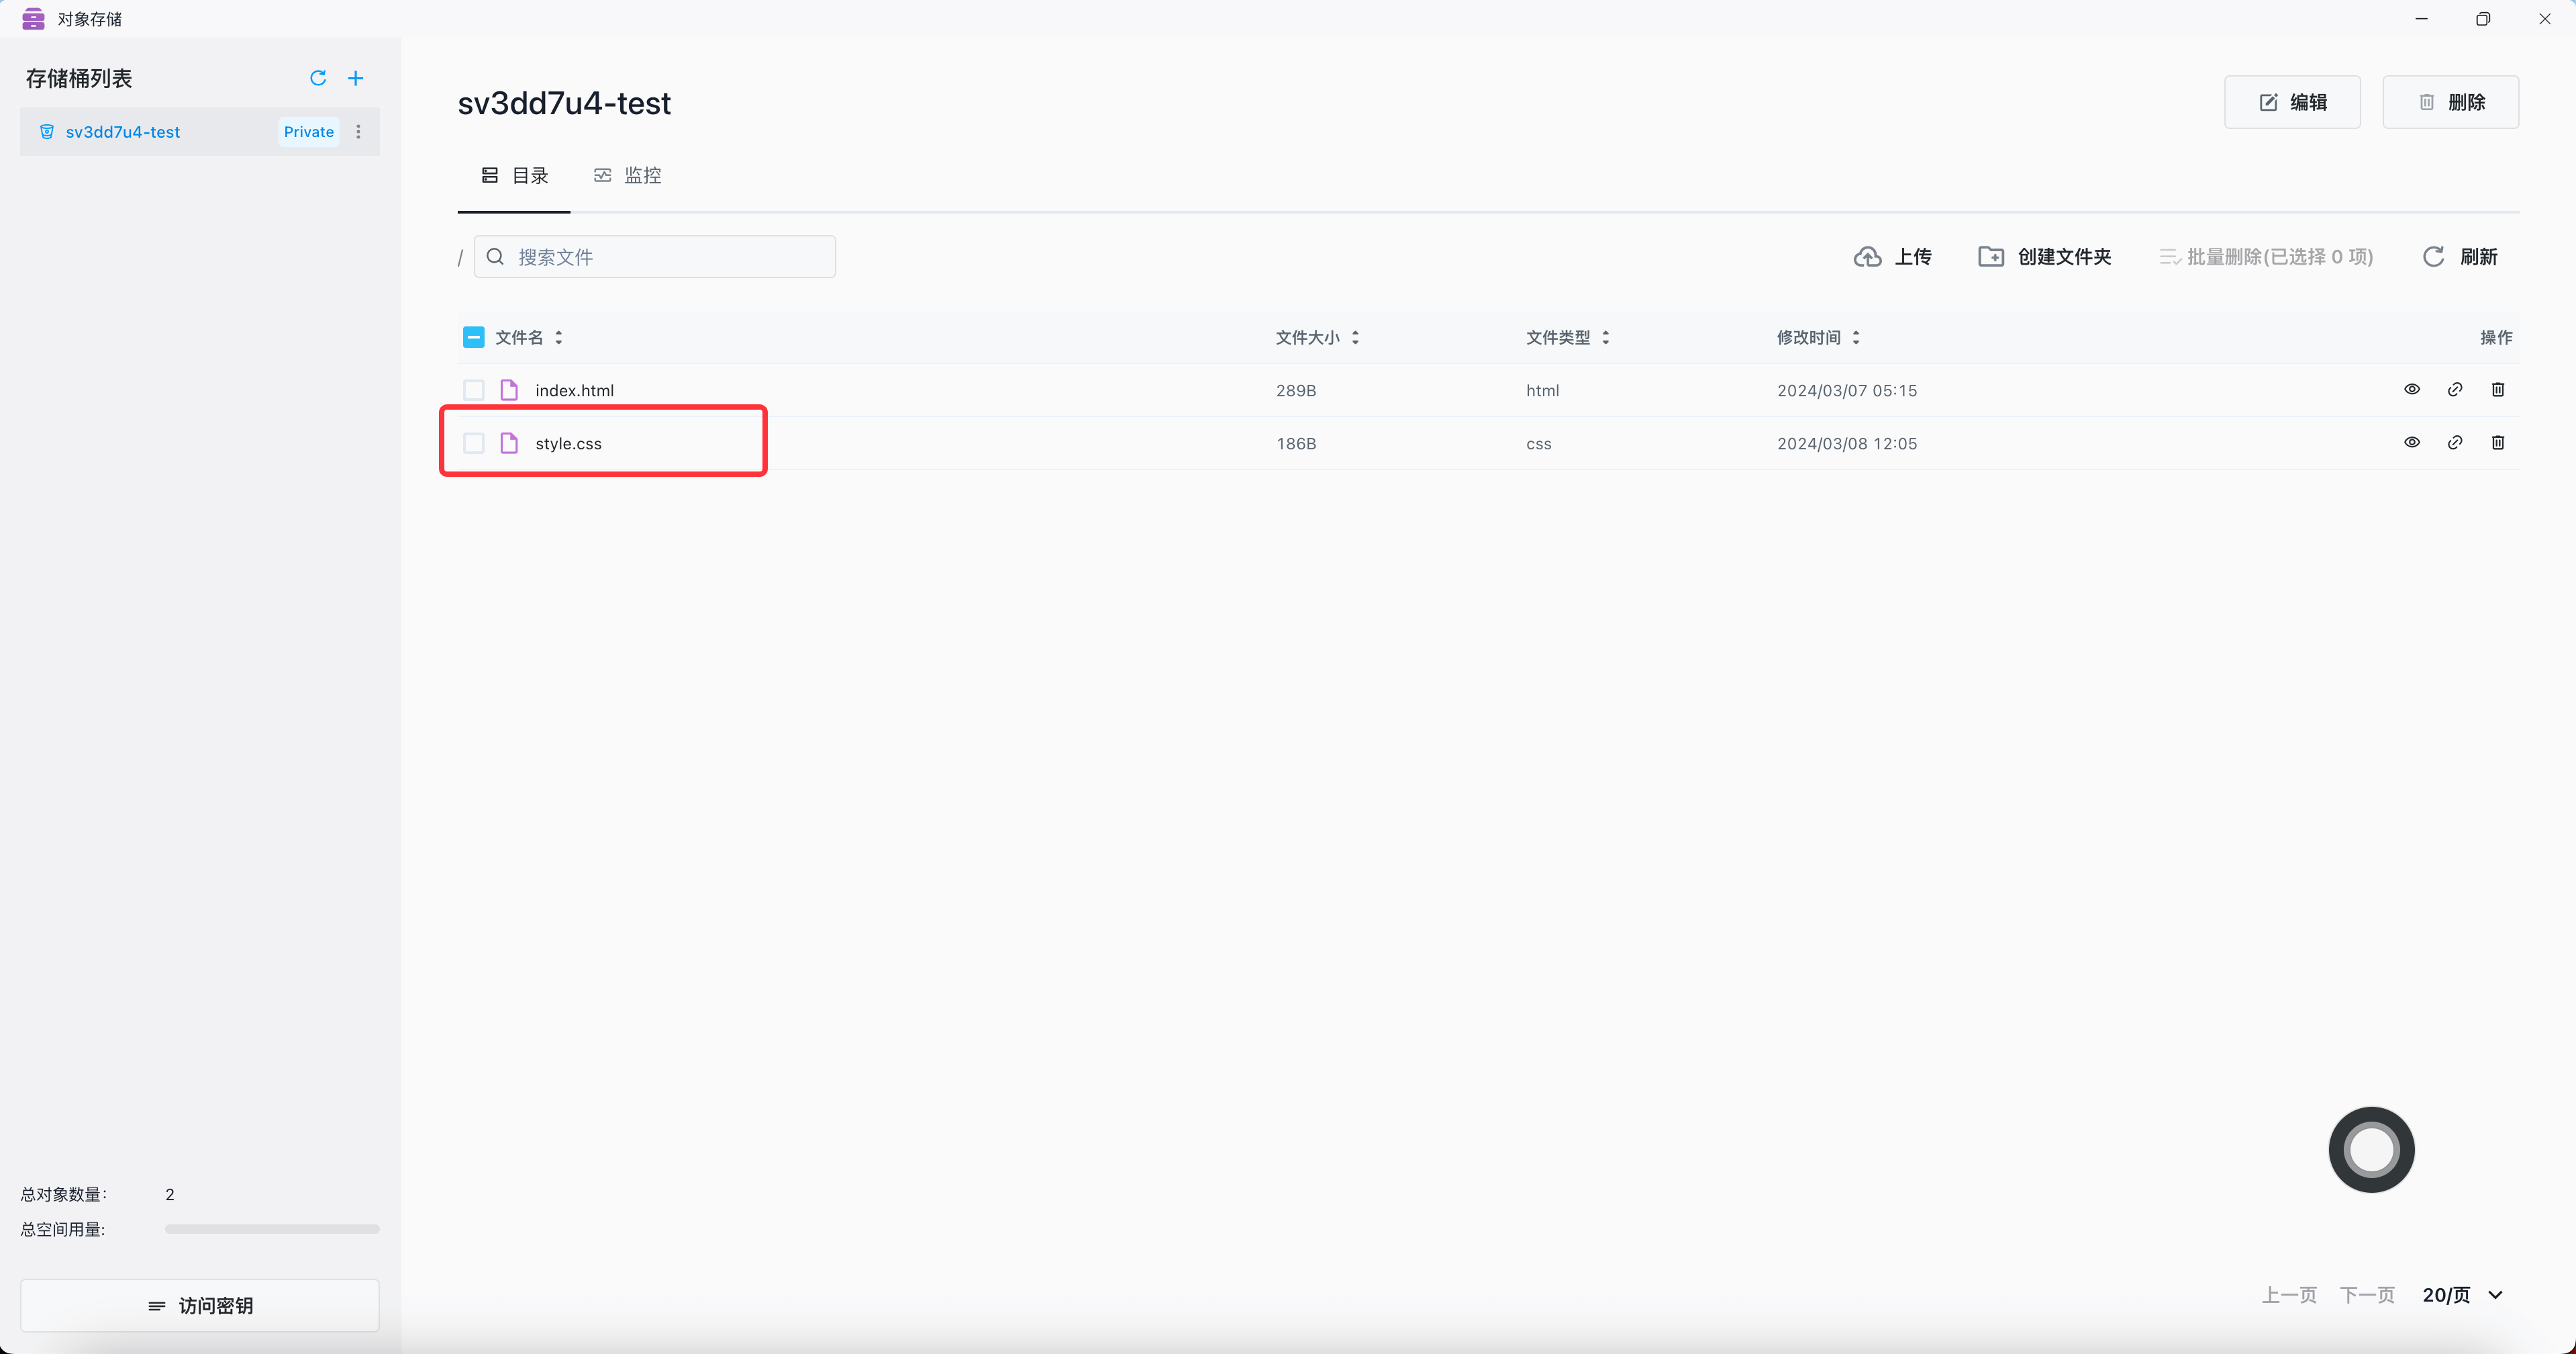
Task: Sort files by 修改时间 column
Action: tap(1818, 337)
